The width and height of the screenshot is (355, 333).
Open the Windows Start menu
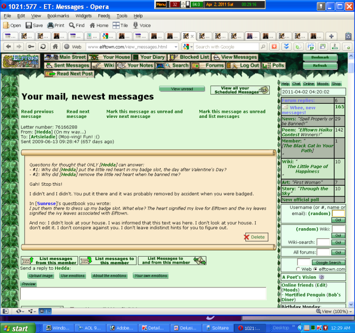tap(18, 328)
